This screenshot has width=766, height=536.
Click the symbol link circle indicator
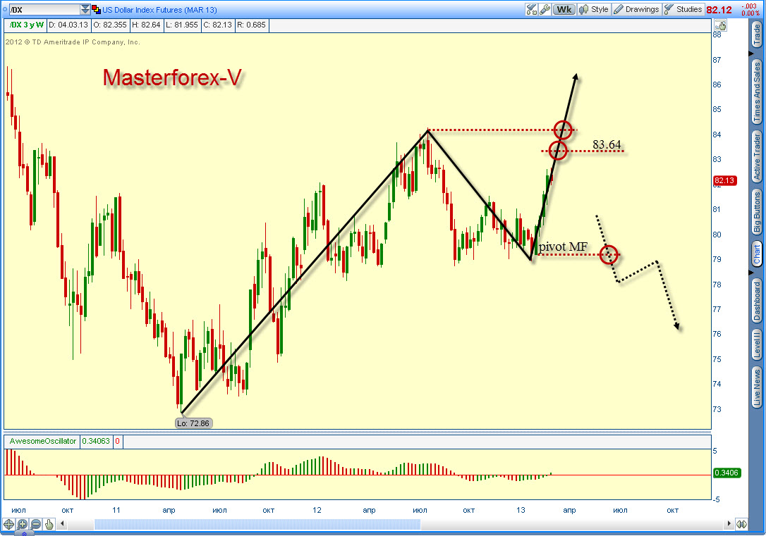5,9
